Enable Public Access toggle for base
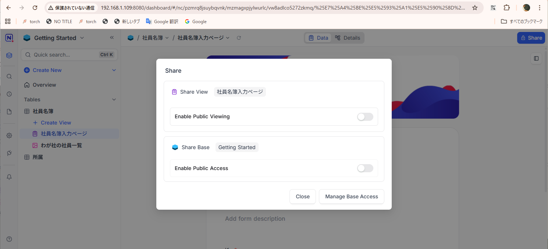Viewport: 548px width, 249px height. click(365, 168)
